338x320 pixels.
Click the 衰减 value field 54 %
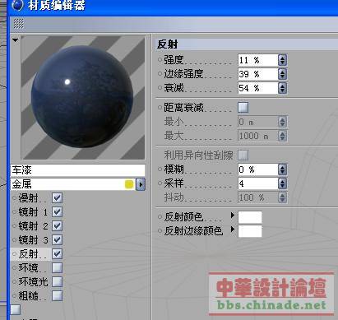click(x=257, y=88)
